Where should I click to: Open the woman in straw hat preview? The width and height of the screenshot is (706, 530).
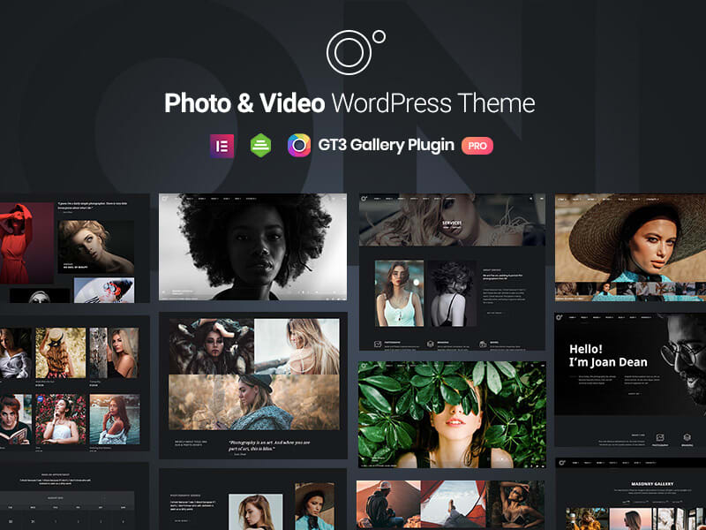630,247
